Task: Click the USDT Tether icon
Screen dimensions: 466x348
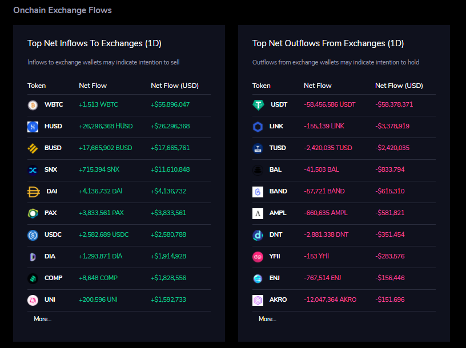Action: pos(258,105)
